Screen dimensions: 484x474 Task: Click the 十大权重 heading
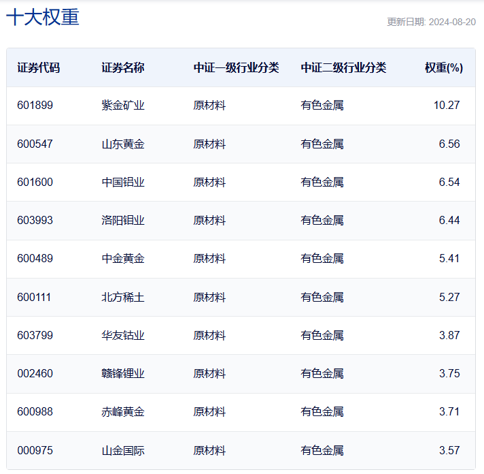pos(43,18)
